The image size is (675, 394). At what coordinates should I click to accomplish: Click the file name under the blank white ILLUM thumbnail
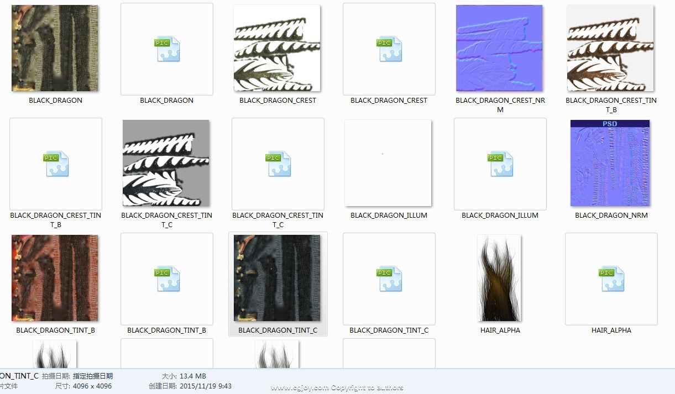[x=389, y=216]
